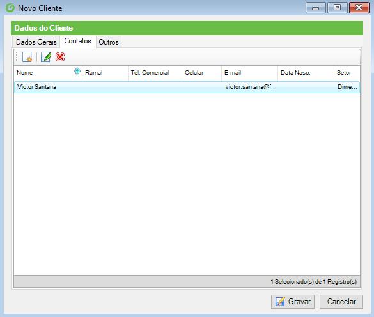Sort by Tel. Comercial column header
The image size is (374, 317).
click(155, 73)
